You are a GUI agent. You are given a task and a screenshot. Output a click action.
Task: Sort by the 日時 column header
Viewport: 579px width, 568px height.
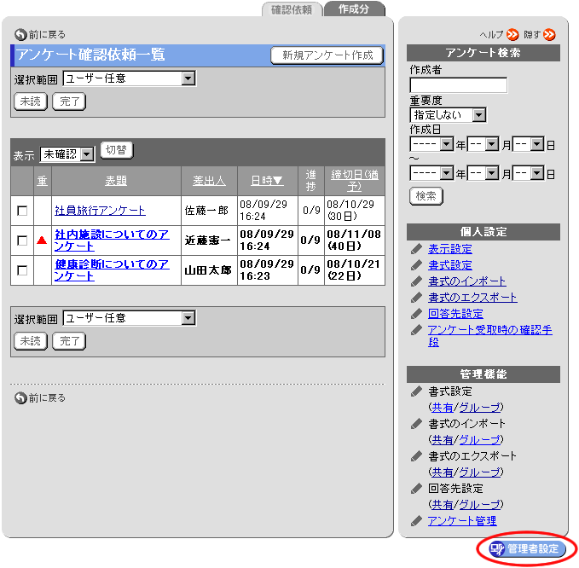click(x=267, y=181)
